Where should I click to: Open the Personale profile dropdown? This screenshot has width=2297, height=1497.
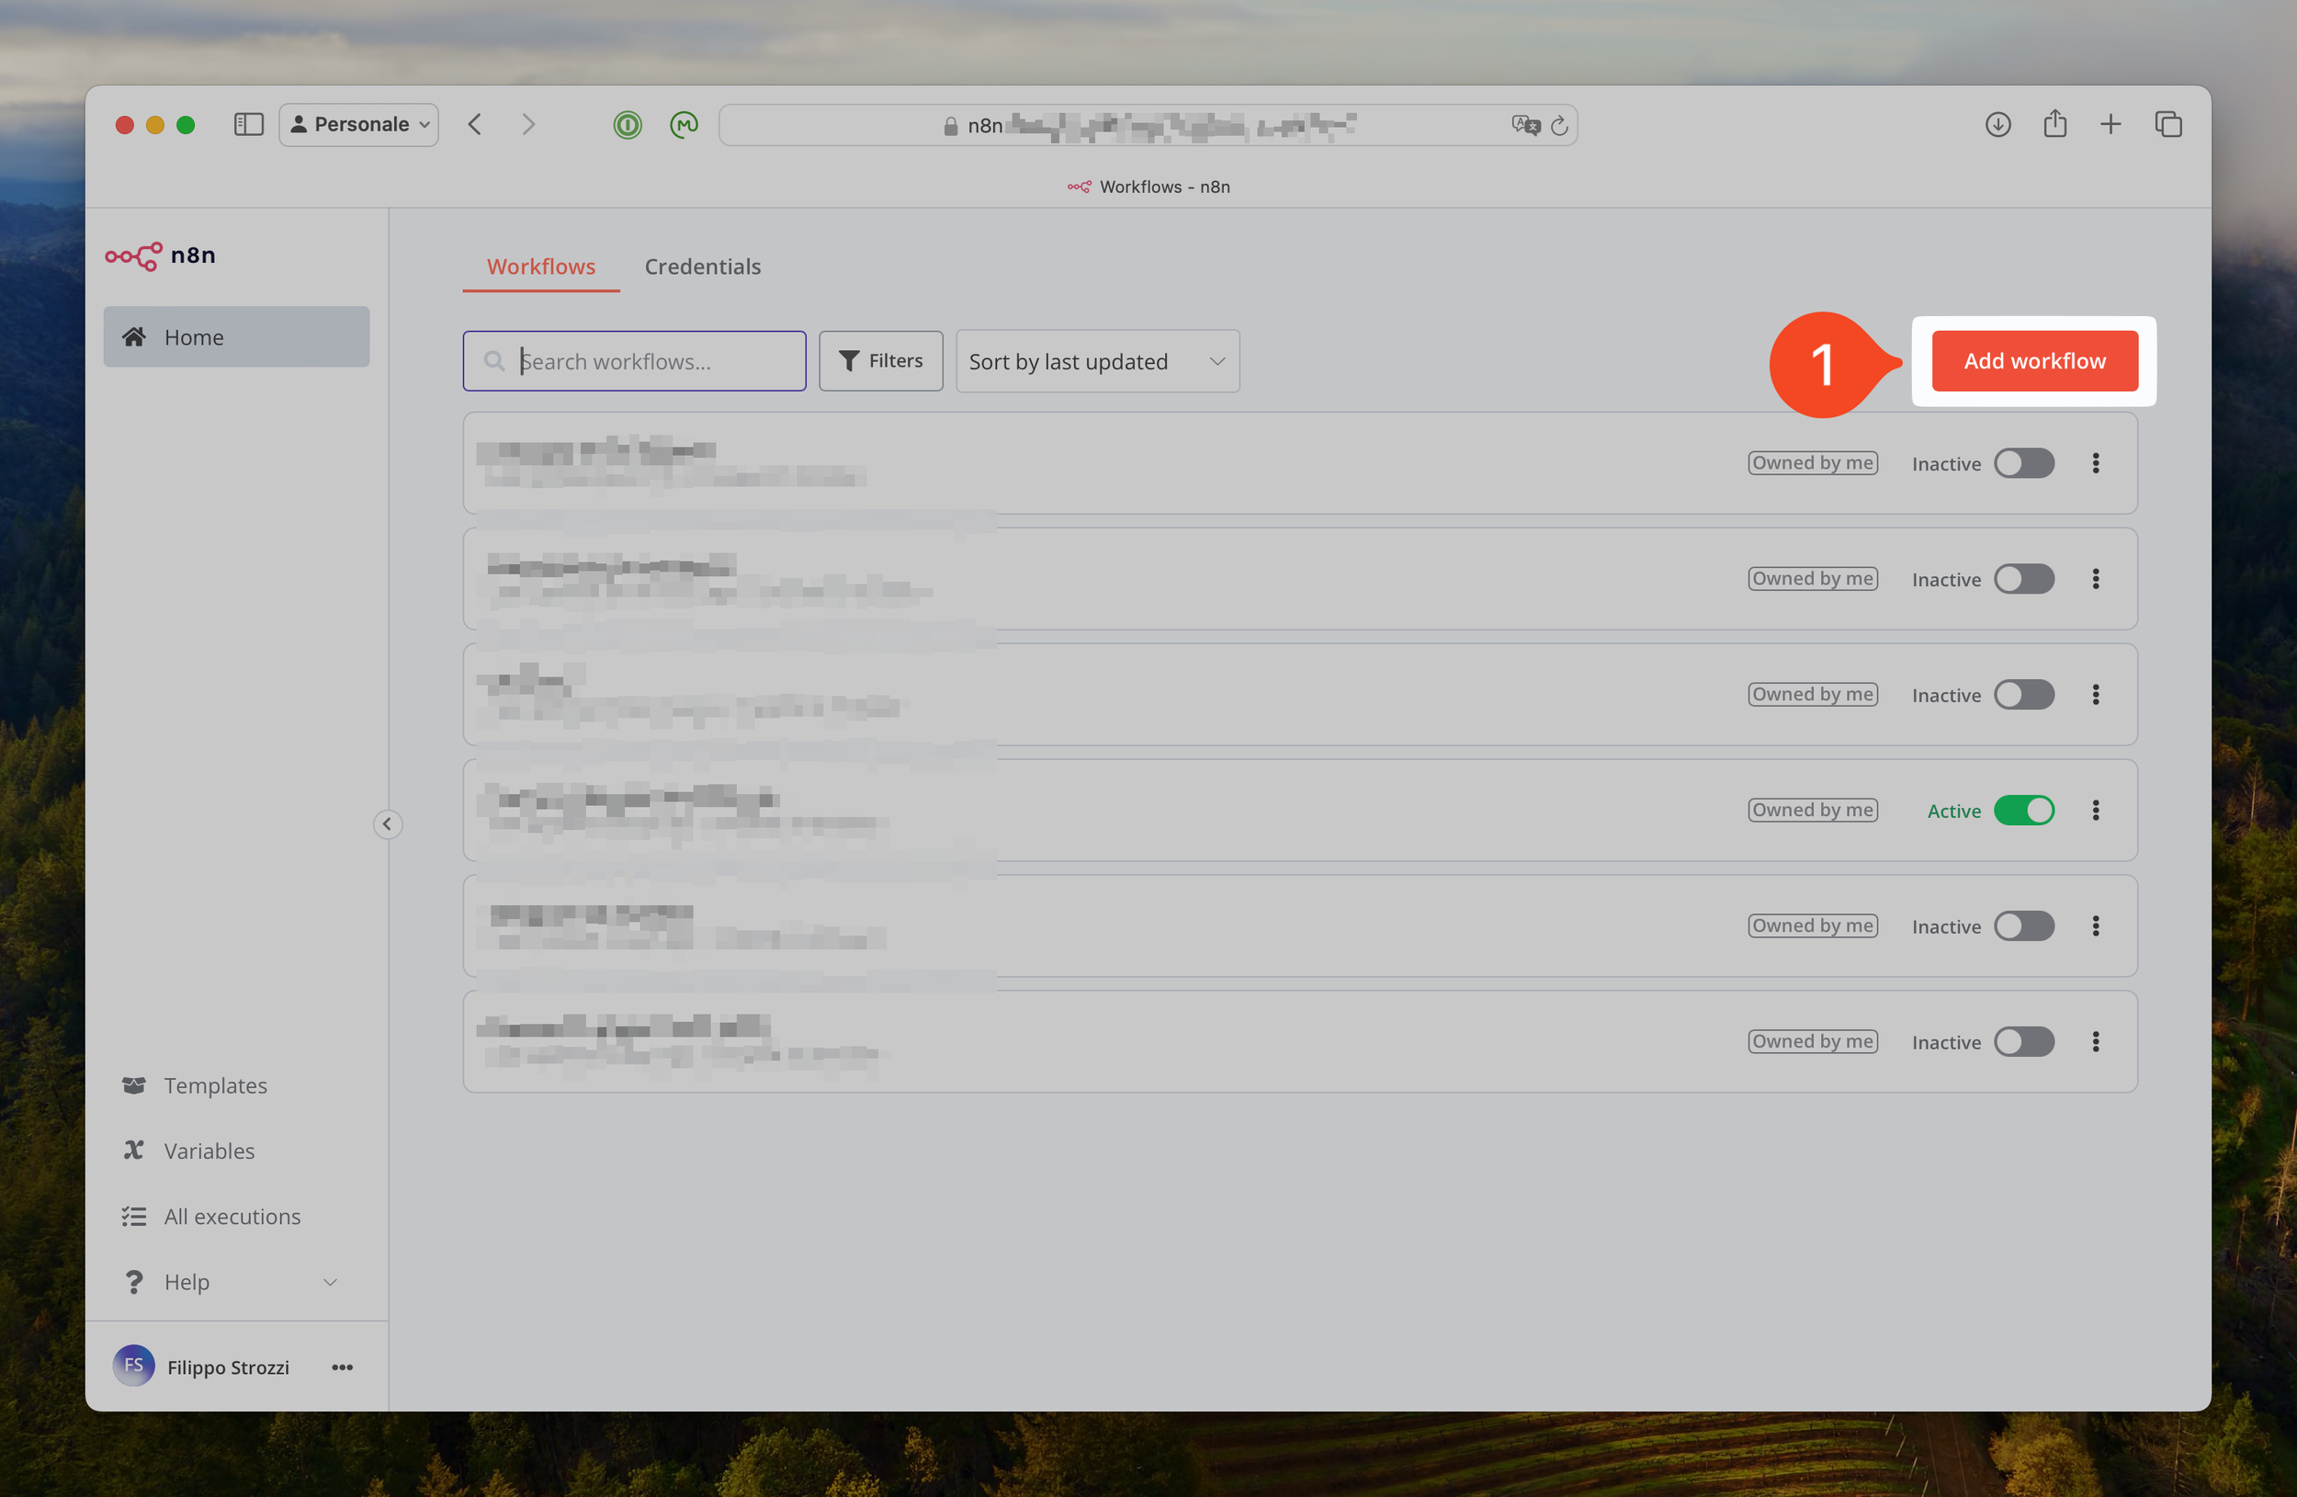point(359,124)
